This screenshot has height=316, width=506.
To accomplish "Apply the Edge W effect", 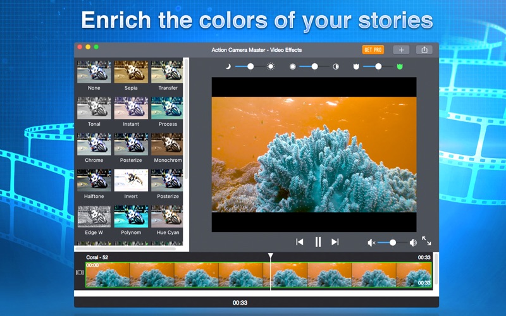I will click(94, 216).
